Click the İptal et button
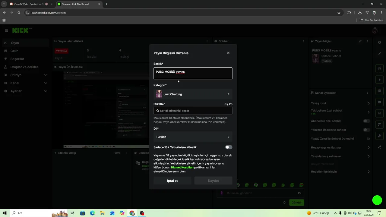386x217 pixels. click(172, 181)
